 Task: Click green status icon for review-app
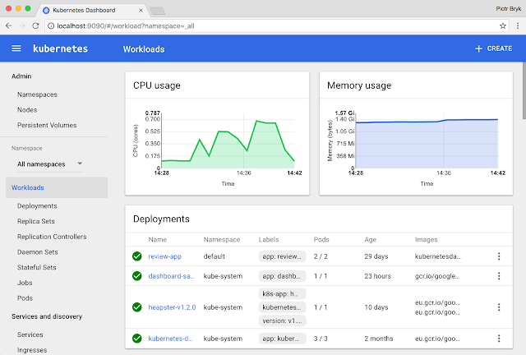pos(137,256)
